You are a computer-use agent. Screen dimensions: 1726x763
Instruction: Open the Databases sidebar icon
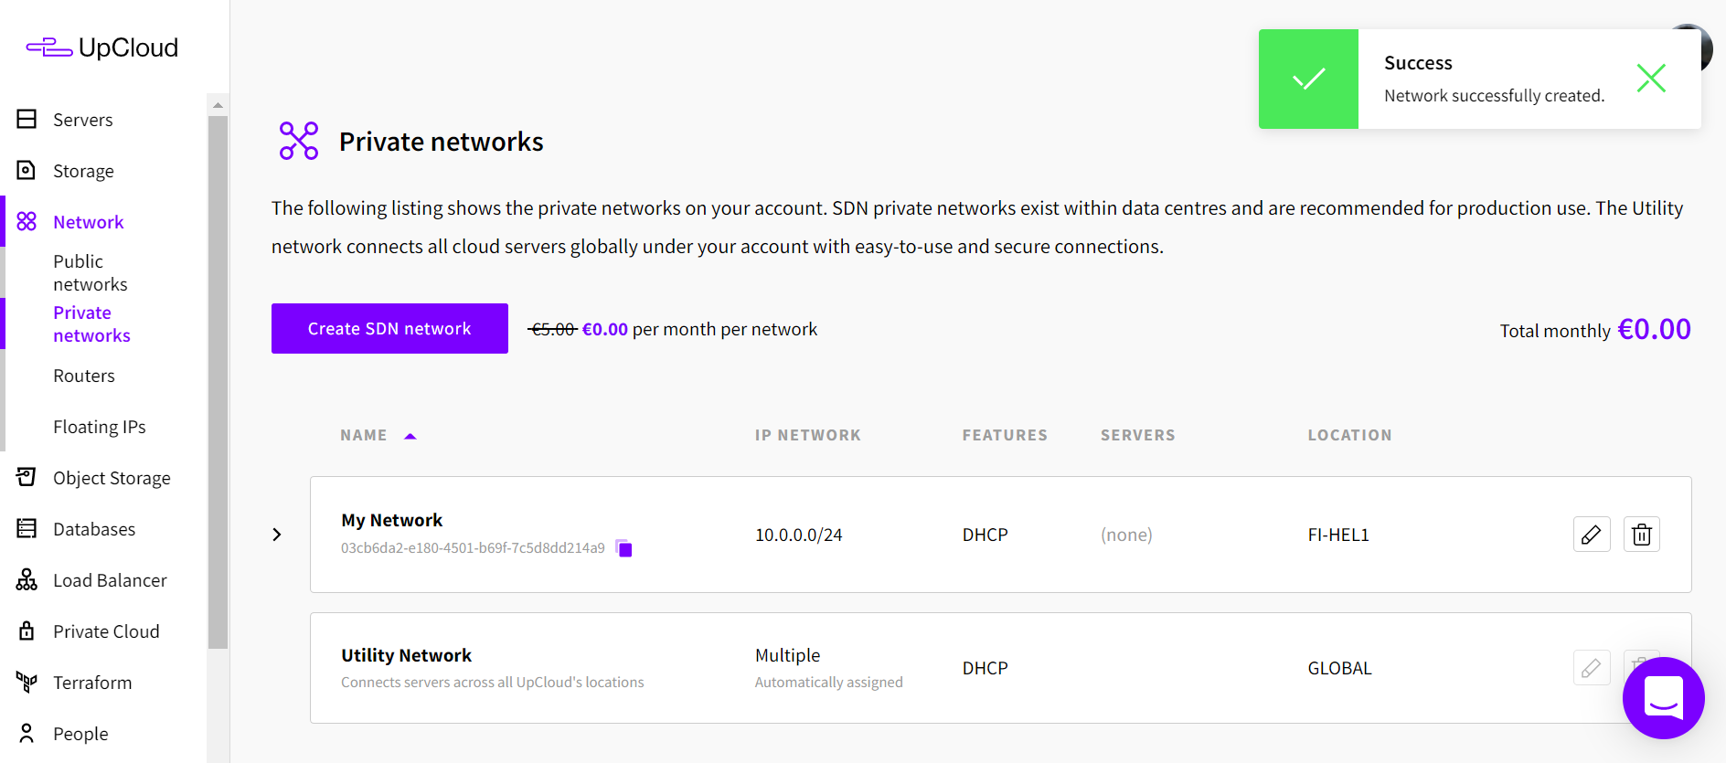tap(27, 528)
